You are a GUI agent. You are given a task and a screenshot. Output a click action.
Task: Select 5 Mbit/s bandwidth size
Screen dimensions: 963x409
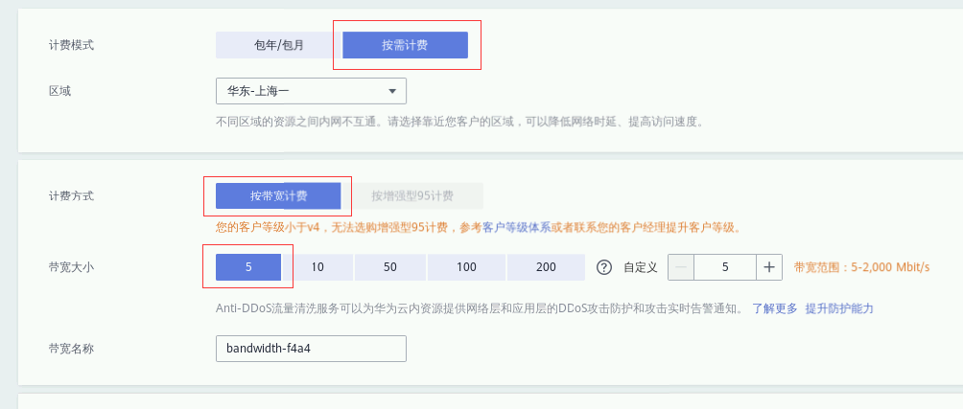tap(248, 267)
